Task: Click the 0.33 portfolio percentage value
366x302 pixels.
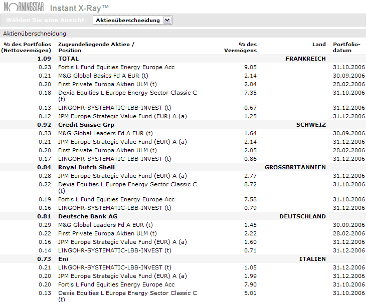Action: click(45, 133)
